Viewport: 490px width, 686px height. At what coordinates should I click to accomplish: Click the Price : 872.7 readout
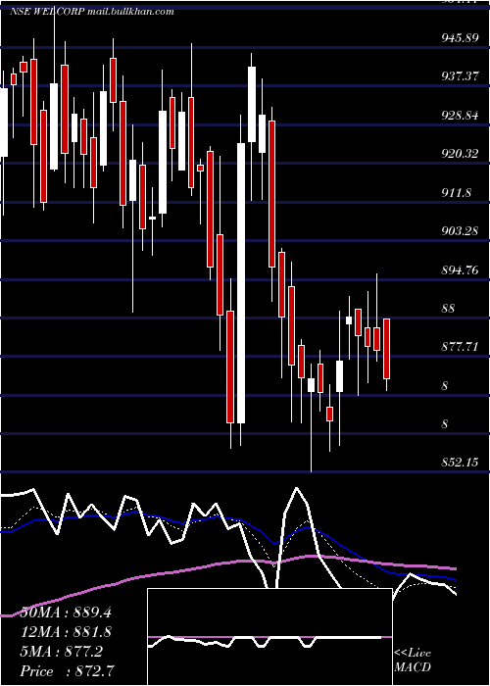point(69,670)
